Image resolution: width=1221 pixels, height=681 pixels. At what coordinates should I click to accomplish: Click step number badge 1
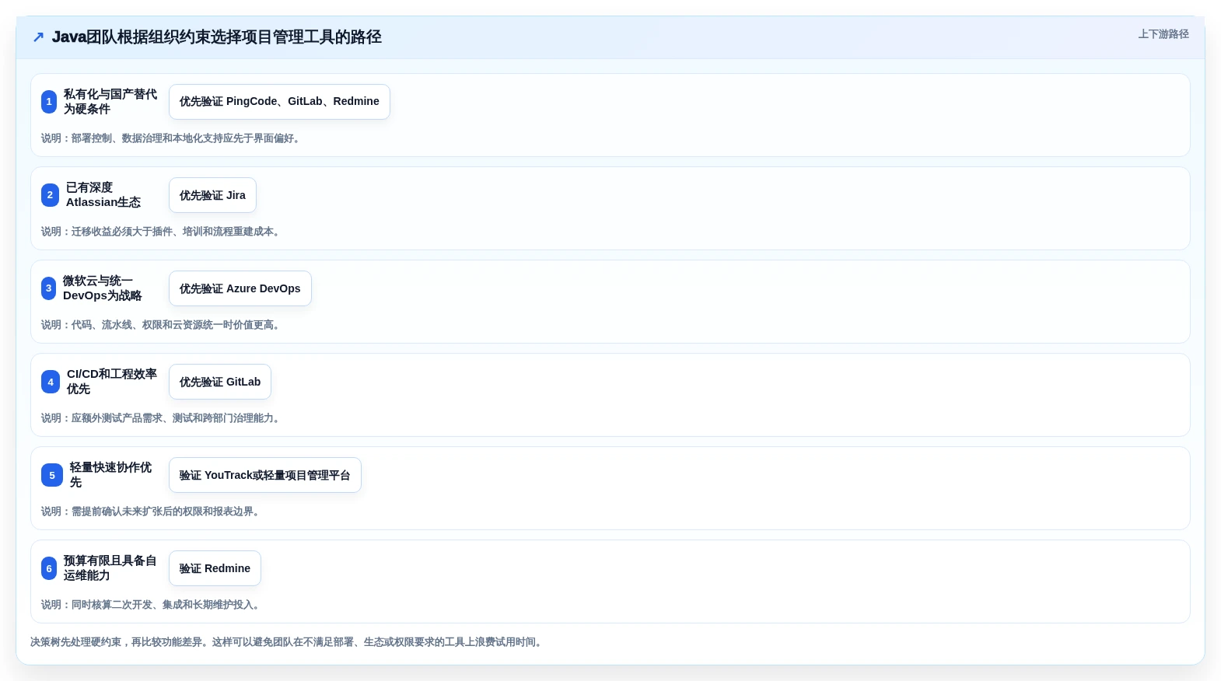point(49,102)
